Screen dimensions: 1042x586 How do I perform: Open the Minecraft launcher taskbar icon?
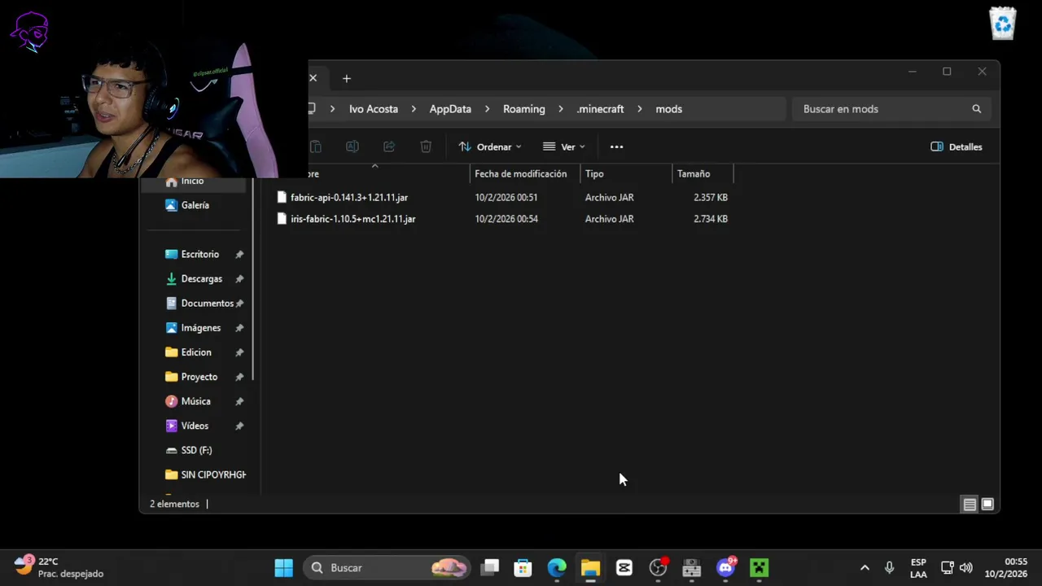[x=760, y=567]
